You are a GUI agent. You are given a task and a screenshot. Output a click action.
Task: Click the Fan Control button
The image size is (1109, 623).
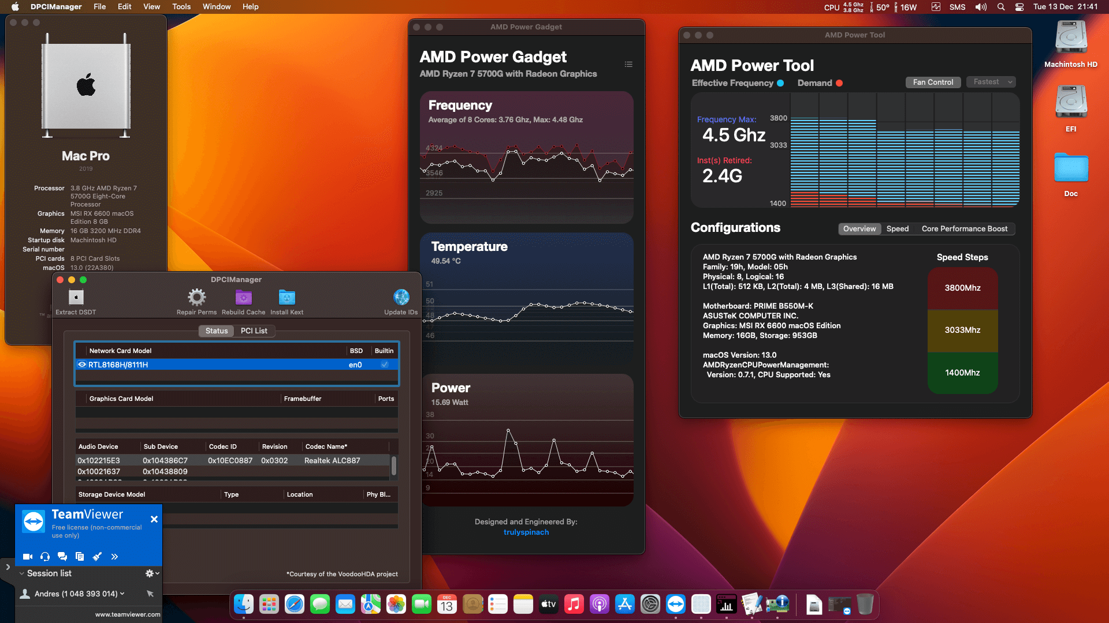coord(933,82)
